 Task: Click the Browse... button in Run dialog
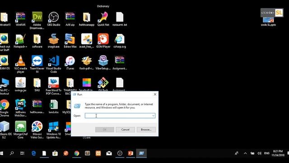(x=146, y=129)
